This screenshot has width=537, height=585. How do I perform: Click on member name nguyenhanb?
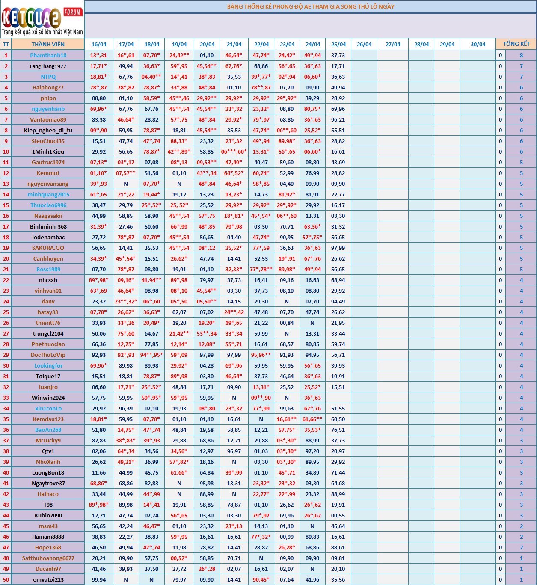tap(48, 109)
